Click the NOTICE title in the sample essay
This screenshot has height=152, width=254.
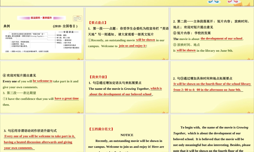pyautogui.click(x=127, y=135)
